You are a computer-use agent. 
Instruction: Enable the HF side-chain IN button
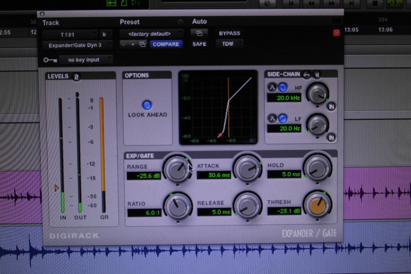click(331, 107)
